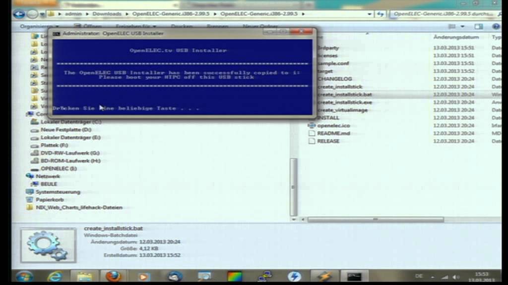The width and height of the screenshot is (508, 285).
Task: Change the view with the views icon
Action: [452, 26]
